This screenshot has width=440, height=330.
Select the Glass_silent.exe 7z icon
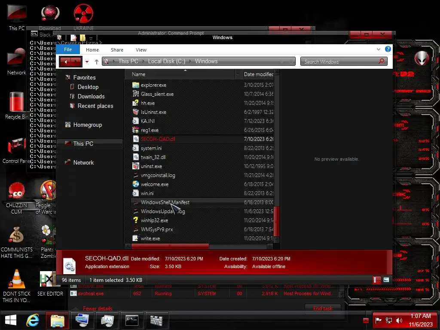coord(135,94)
